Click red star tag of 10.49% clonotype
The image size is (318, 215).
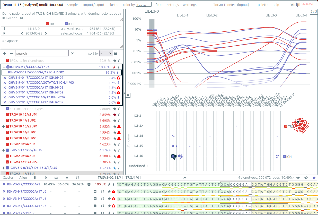pos(114,67)
